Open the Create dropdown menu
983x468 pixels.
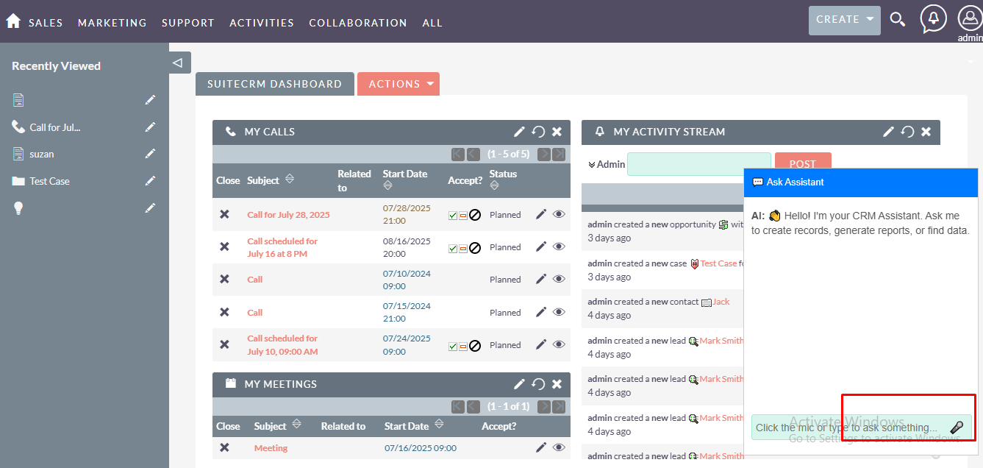pos(844,20)
